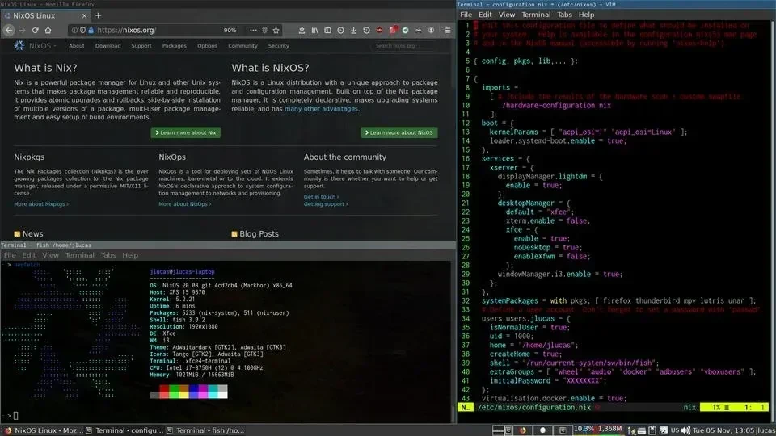Open the clock history icon in toolbar
Viewport: 776px width, 436px height.
click(340, 30)
